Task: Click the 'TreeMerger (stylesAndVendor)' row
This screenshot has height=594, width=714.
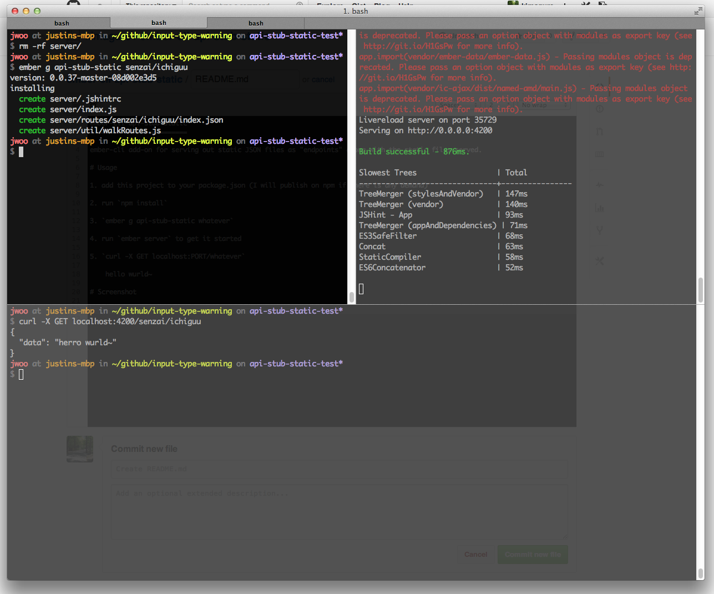Action: coord(443,194)
